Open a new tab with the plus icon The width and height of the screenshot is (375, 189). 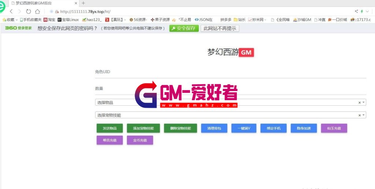(83, 3)
